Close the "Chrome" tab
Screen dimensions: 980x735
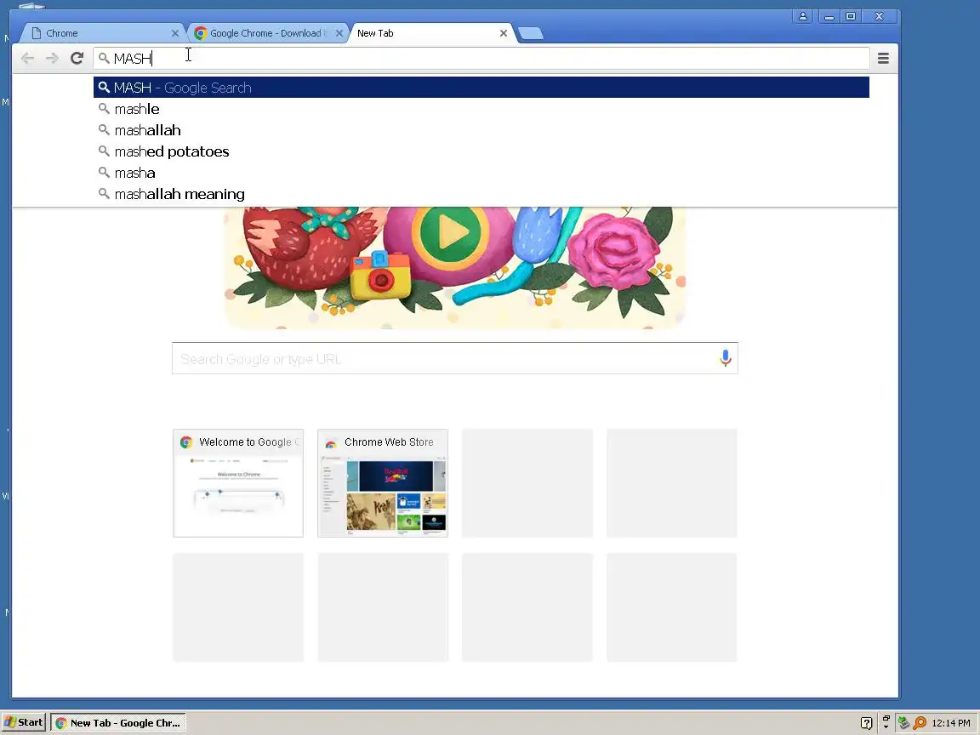pyautogui.click(x=174, y=33)
